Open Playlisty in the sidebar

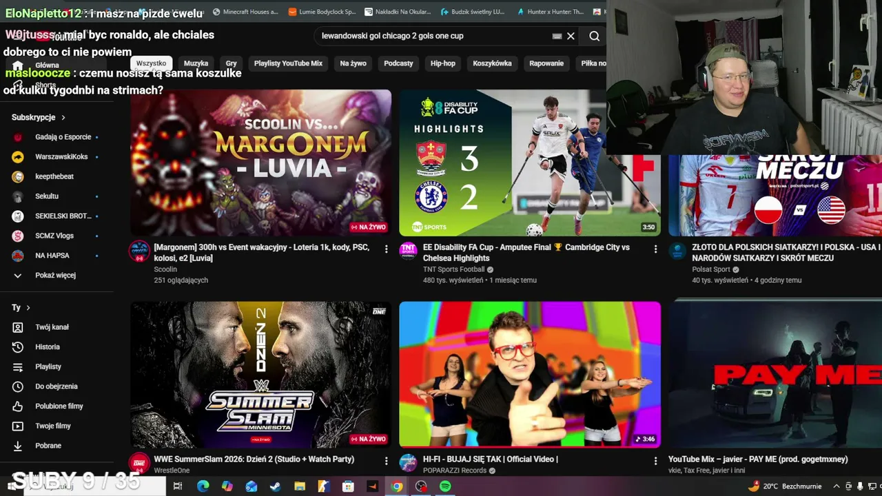click(x=48, y=367)
